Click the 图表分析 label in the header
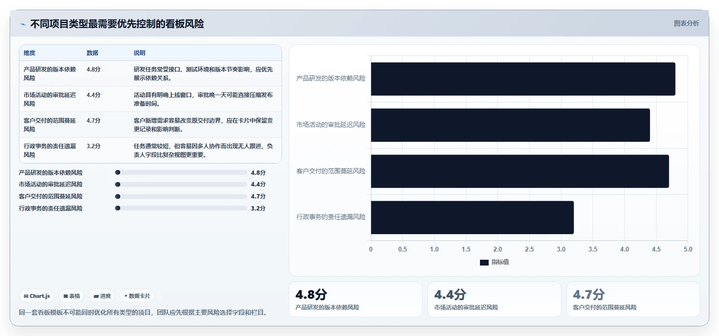 coord(686,23)
